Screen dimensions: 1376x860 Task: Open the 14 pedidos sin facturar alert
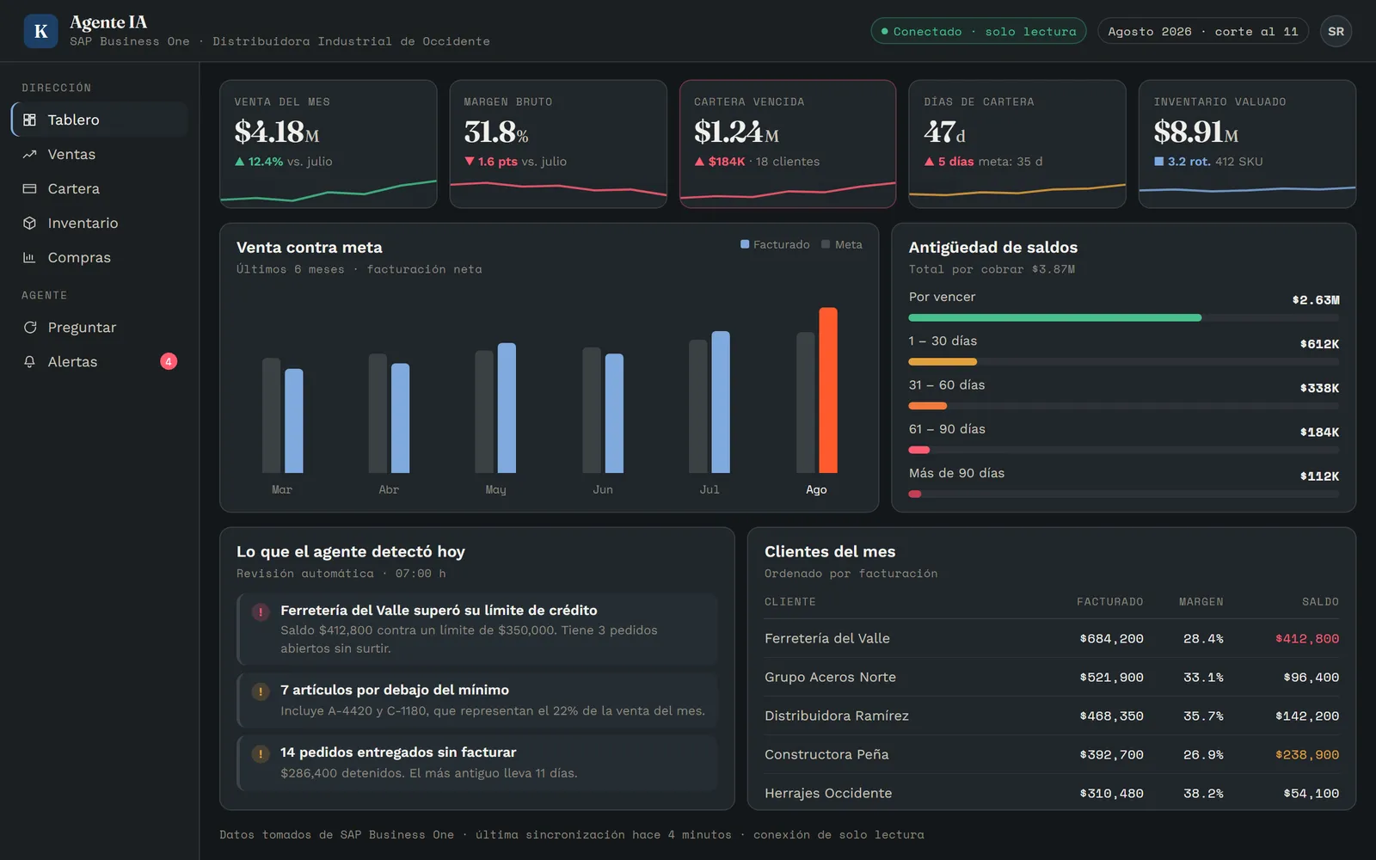point(477,762)
